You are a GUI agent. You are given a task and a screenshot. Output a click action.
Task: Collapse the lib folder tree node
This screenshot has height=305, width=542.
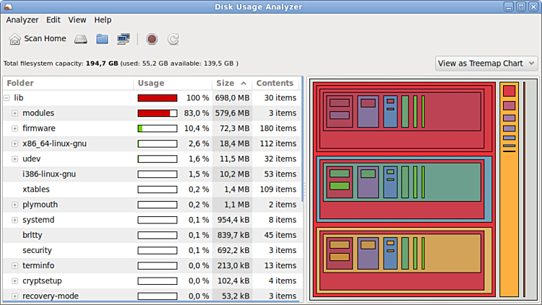click(x=6, y=98)
